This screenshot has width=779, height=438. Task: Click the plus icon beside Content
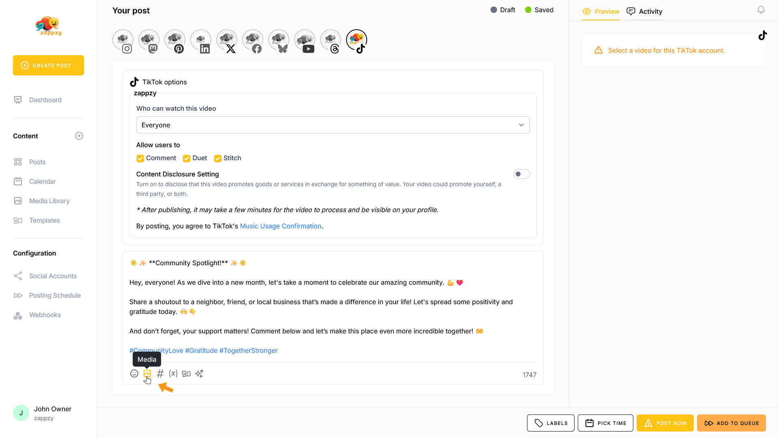(79, 136)
